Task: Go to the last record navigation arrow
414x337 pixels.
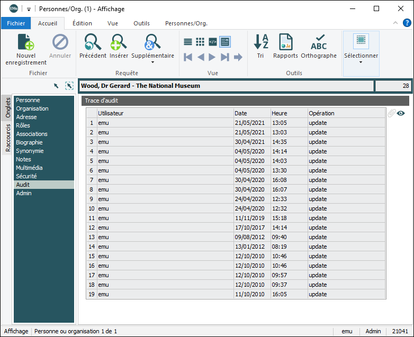Action: (225, 57)
